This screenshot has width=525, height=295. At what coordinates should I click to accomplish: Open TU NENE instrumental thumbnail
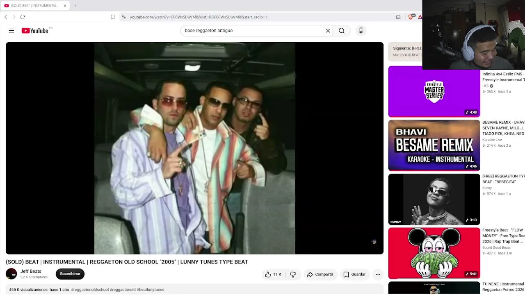pos(434,288)
